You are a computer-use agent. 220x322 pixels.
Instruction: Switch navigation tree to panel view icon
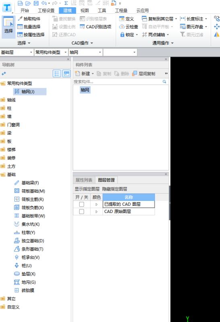[x=66, y=74]
